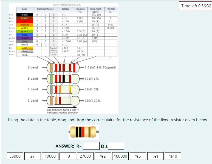The width and height of the screenshot is (212, 164).
Task: Click the '0.001' fail rate cell
Action: coord(111,28)
